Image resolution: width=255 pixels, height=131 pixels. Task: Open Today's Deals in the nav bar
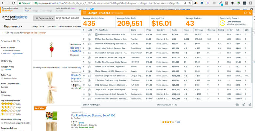click(x=38, y=27)
